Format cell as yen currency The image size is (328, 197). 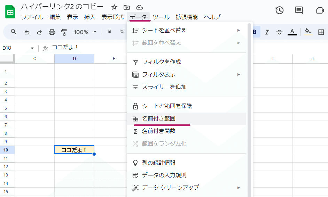tap(109, 32)
